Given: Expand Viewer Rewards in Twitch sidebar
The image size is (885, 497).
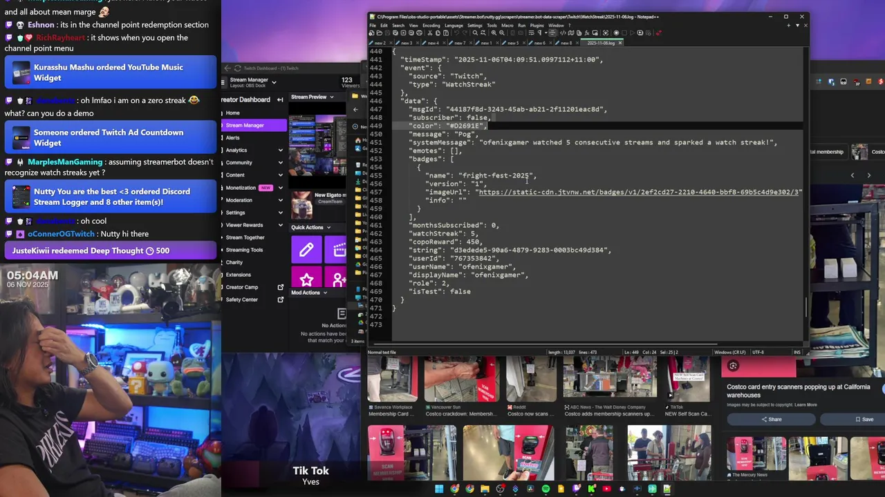Looking at the screenshot, I should pos(280,225).
